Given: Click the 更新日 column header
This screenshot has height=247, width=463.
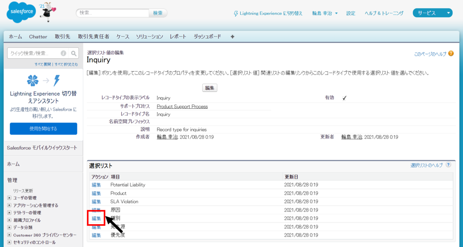Looking at the screenshot, I should 291,177.
